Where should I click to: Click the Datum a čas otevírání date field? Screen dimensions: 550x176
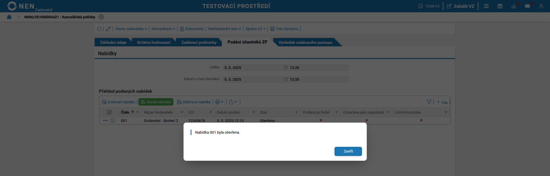(x=253, y=80)
